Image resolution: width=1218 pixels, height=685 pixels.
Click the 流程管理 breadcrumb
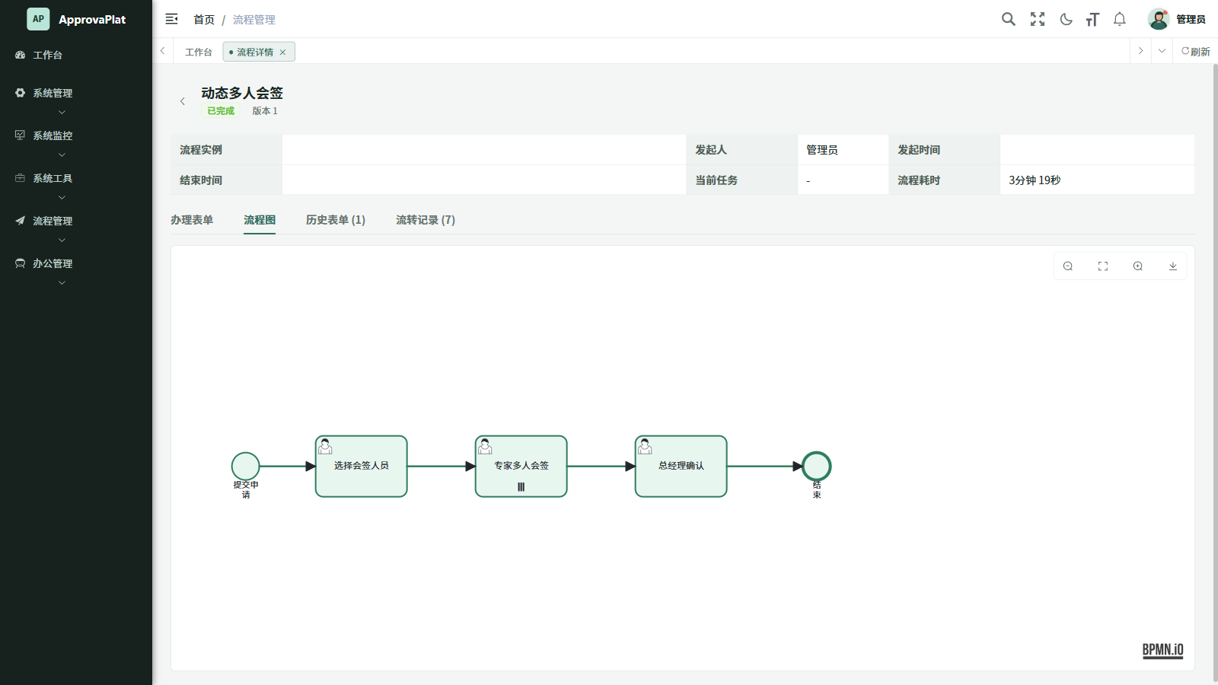[254, 20]
